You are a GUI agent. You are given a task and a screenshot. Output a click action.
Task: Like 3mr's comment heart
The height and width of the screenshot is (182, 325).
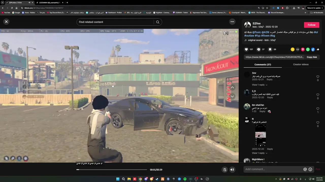318,77
